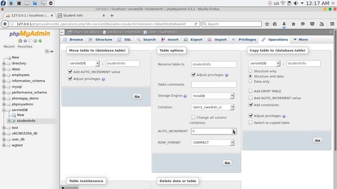
Task: Toggle Add AUTO_INCREMENT value in Move table
Action: (70, 71)
